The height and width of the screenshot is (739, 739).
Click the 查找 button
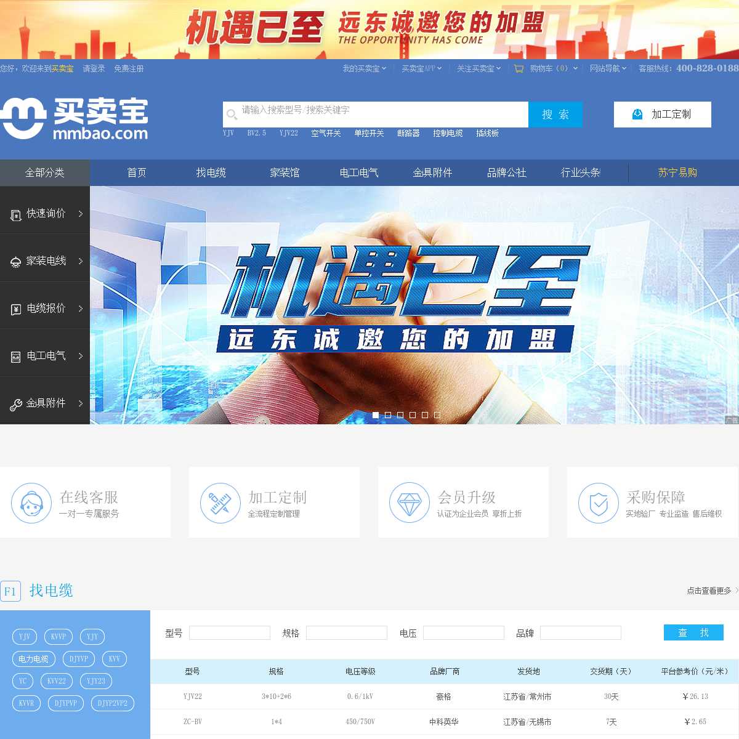[693, 632]
